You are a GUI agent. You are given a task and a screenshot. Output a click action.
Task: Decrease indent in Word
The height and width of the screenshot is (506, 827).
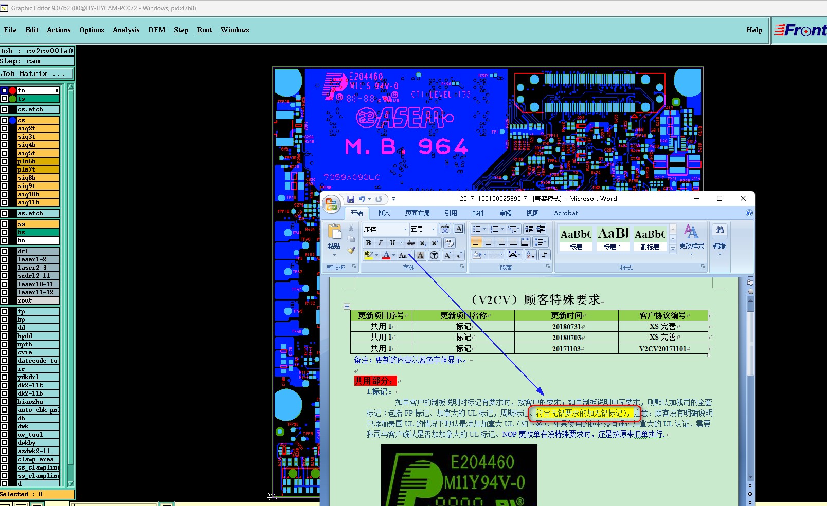pyautogui.click(x=529, y=229)
